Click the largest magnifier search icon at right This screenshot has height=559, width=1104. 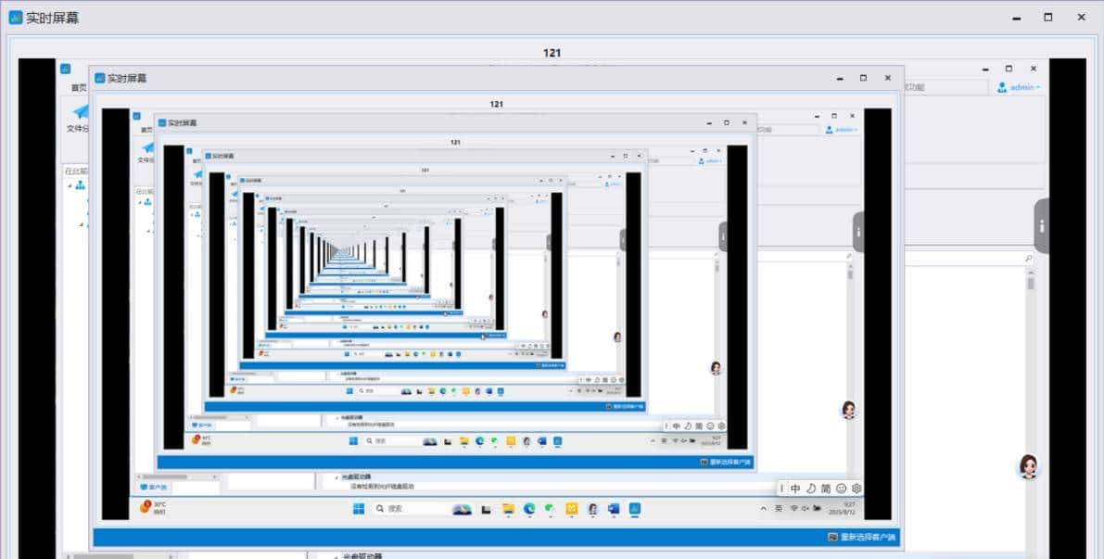pyautogui.click(x=1028, y=260)
